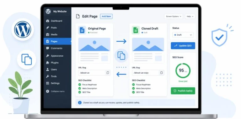Screen dimensions: 241x119
Task: Click the Add New button
Action: pos(106,16)
